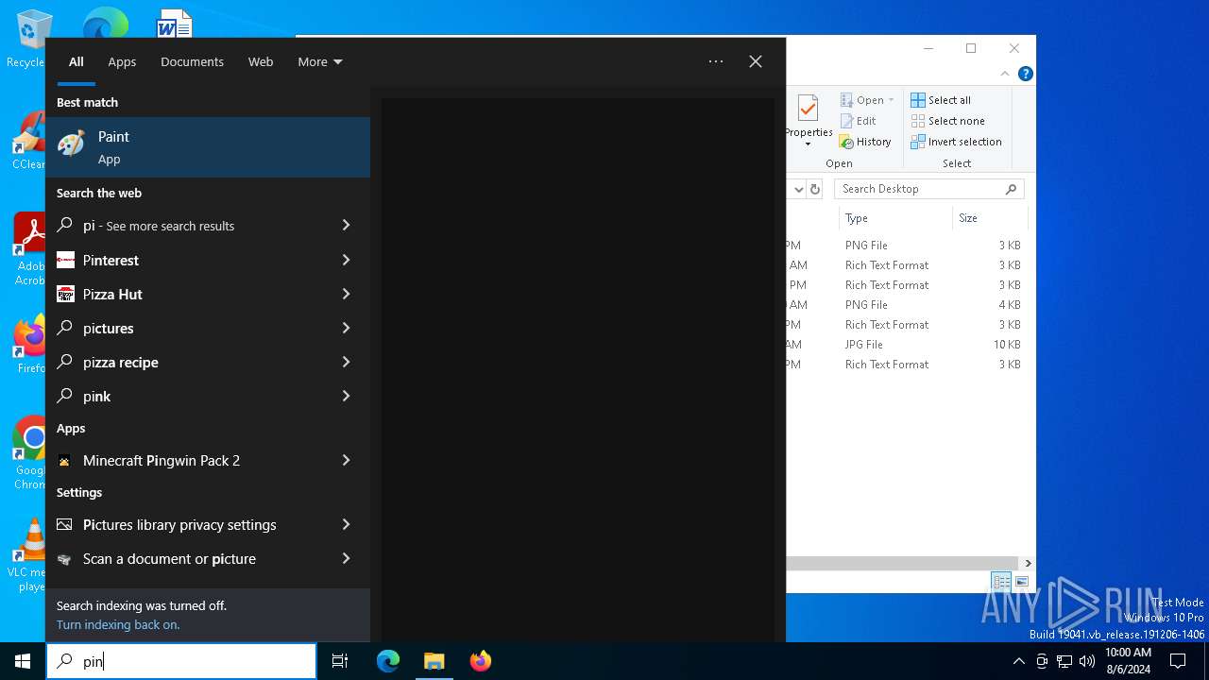Viewport: 1209px width, 680px height.
Task: Open the Paint app best match
Action: click(x=208, y=147)
